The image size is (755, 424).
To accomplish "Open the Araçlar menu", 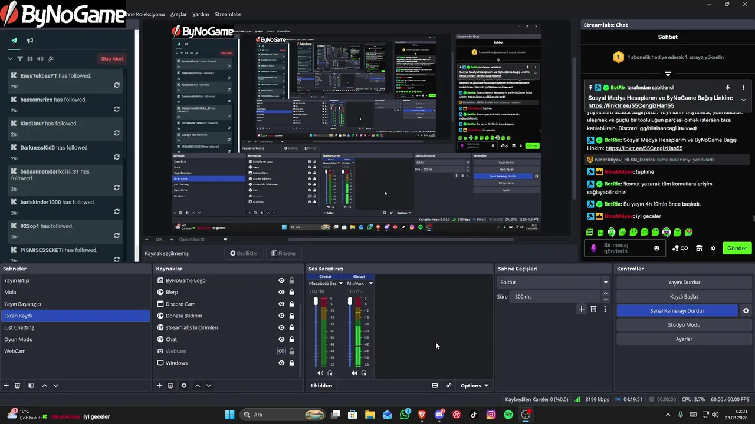I will pyautogui.click(x=179, y=14).
